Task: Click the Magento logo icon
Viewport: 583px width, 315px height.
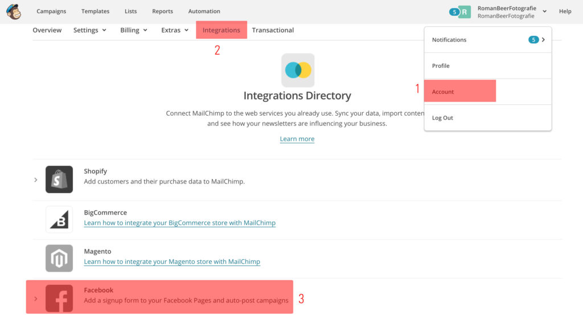Action: (59, 258)
